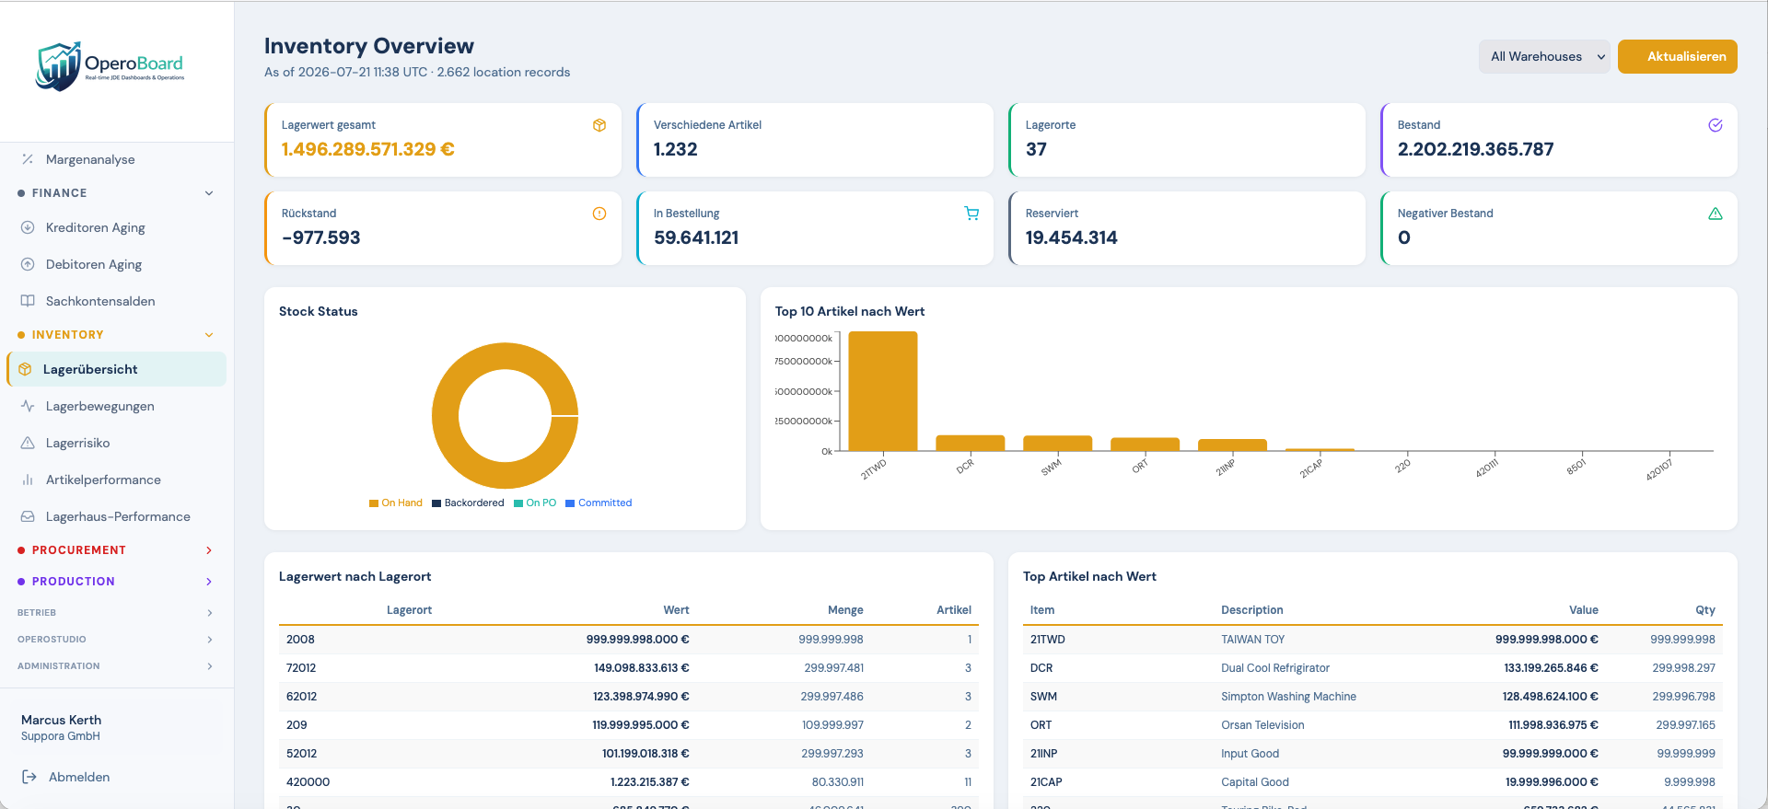Viewport: 1768px width, 809px height.
Task: Toggle the On Hand legend swatch
Action: click(374, 503)
